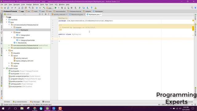Select MainActivity in project tree
This screenshot has height=111, width=197.
(22, 43)
